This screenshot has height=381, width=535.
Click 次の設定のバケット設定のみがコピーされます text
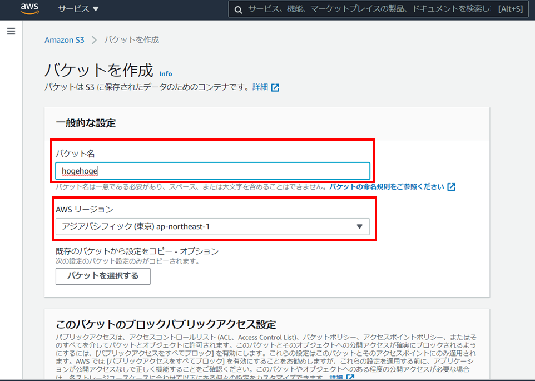(x=127, y=261)
